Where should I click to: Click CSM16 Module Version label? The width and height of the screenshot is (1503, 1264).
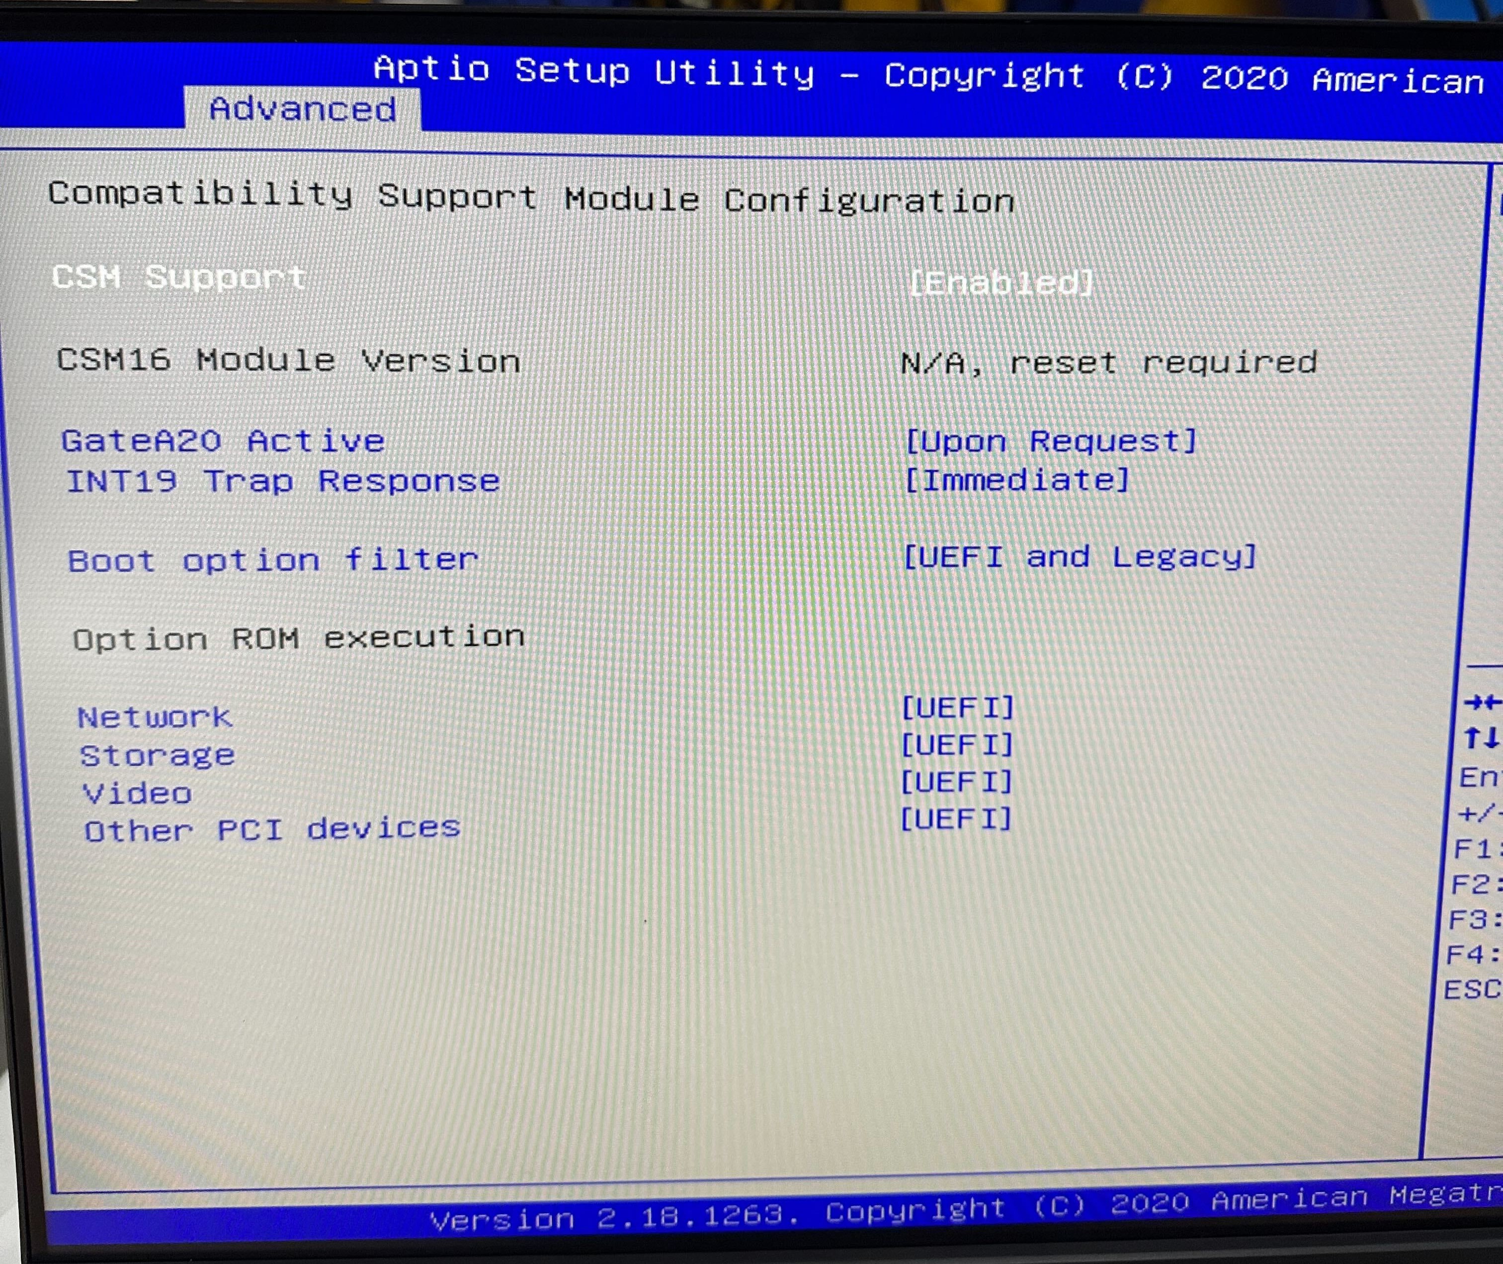pos(289,361)
